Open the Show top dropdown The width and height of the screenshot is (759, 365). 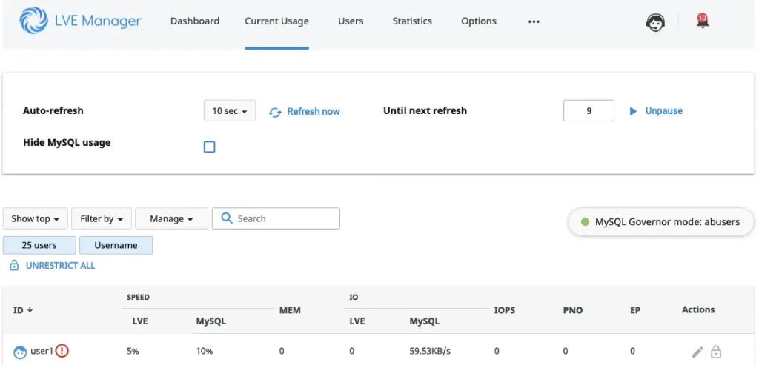tap(36, 219)
